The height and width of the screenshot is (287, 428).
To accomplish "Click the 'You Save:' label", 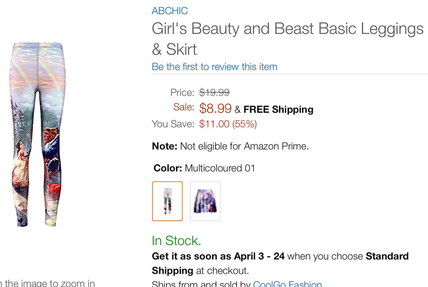I will pos(173,124).
